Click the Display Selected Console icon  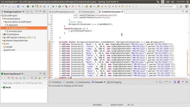pos(160,82)
